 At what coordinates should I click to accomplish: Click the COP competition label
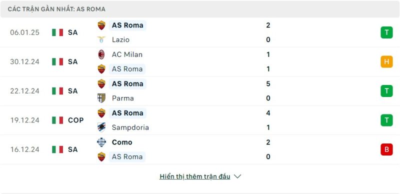(76, 120)
